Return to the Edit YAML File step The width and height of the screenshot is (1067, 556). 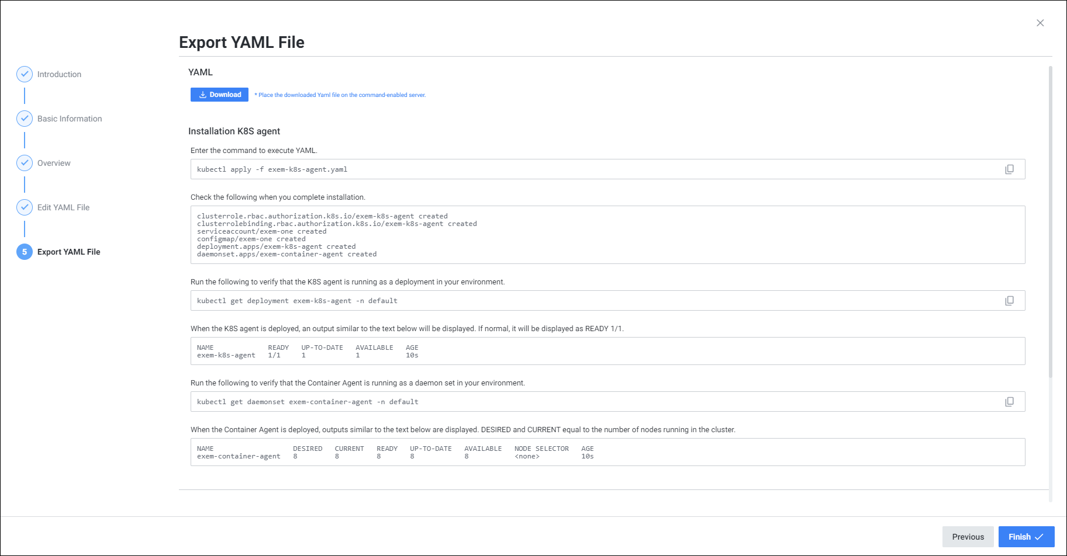pos(63,207)
